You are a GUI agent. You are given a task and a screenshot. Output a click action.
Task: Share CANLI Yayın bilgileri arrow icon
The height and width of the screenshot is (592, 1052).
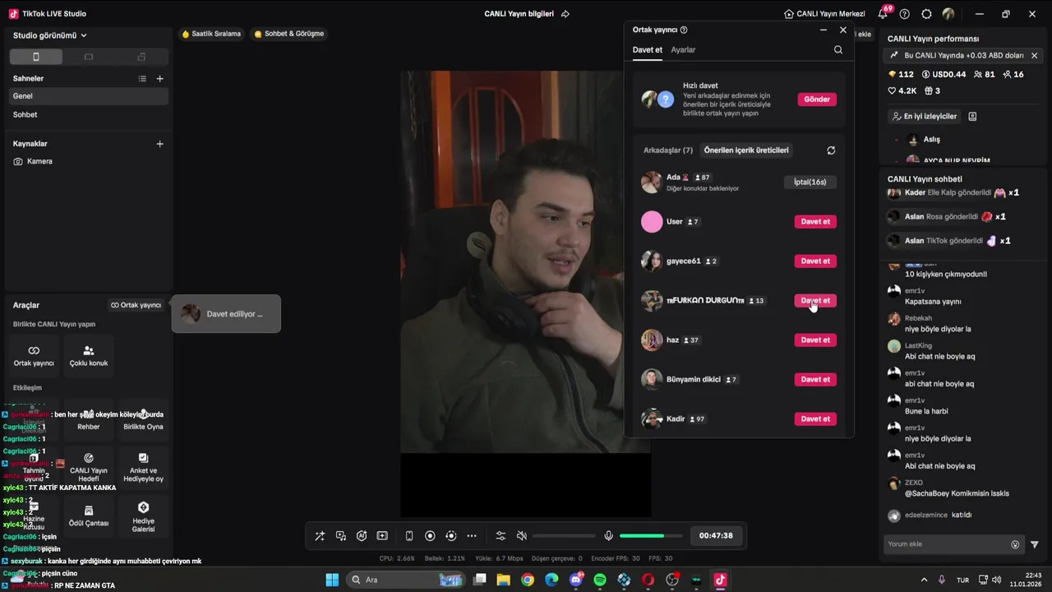click(x=565, y=14)
